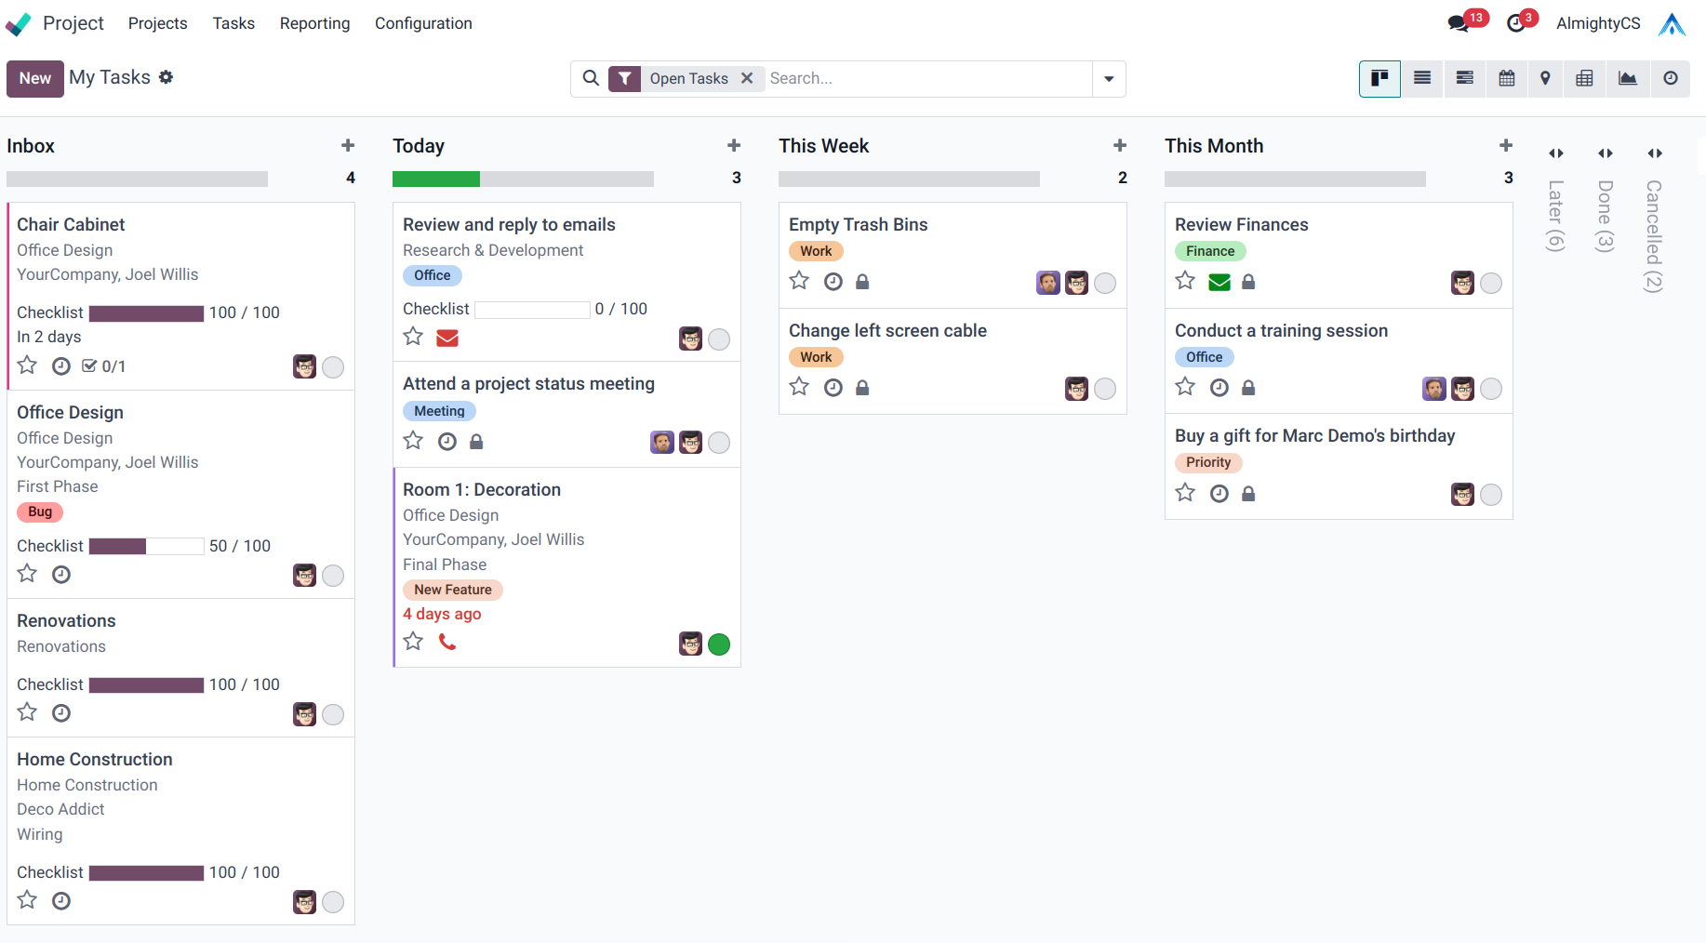The height and width of the screenshot is (943, 1706).
Task: Open the Configuration menu
Action: 423,23
